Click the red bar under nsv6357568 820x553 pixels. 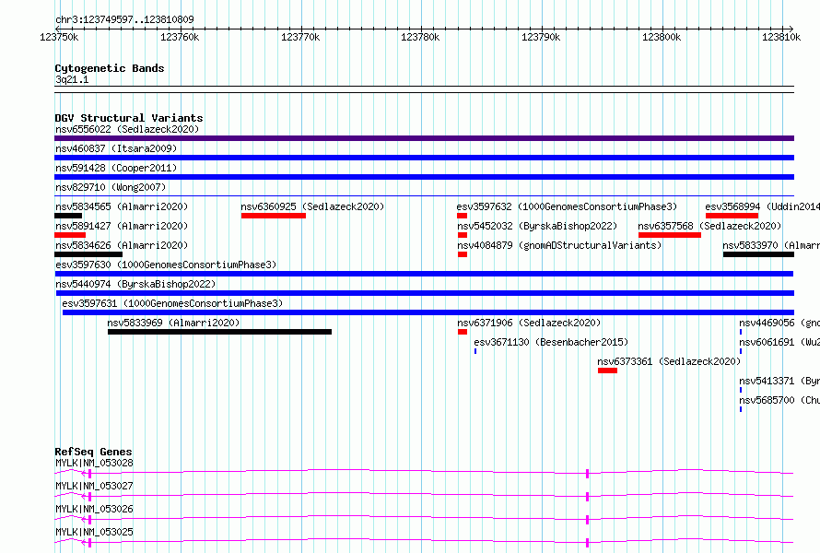click(x=670, y=235)
